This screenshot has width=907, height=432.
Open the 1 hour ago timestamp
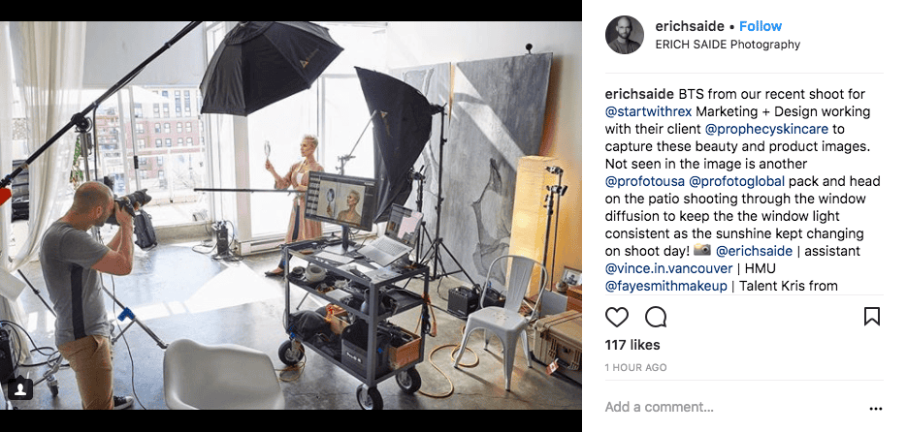coord(635,368)
